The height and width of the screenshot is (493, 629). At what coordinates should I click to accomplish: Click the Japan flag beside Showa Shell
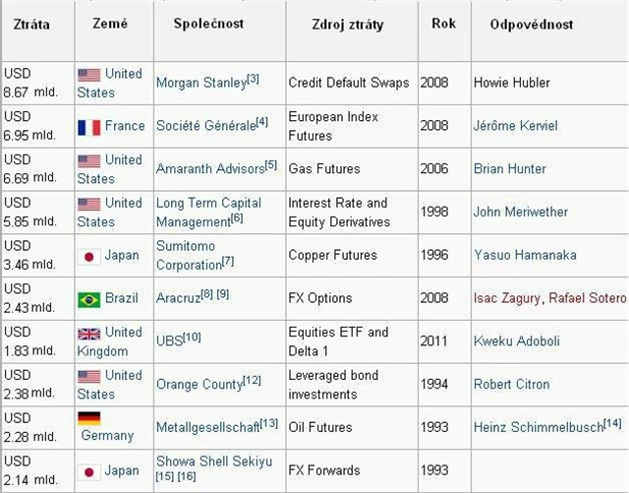89,470
